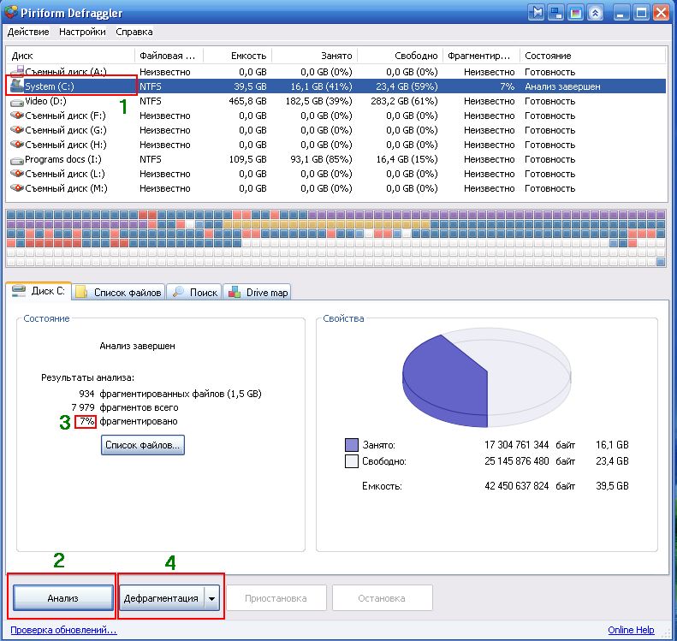Sort by the Свободно column header
This screenshot has width=677, height=641.
click(x=401, y=56)
